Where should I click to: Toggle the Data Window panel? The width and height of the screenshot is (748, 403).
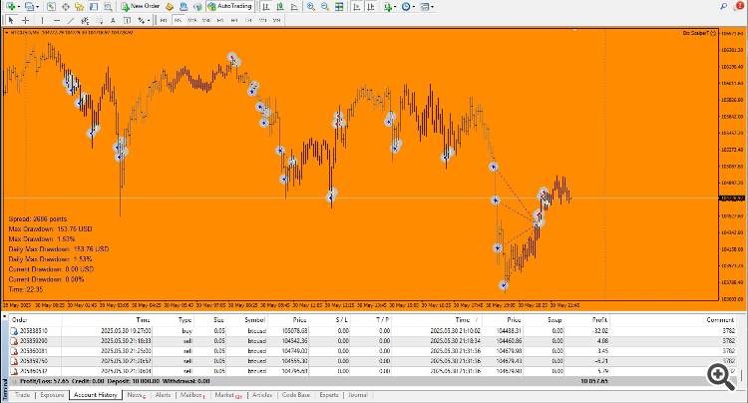tap(66, 7)
